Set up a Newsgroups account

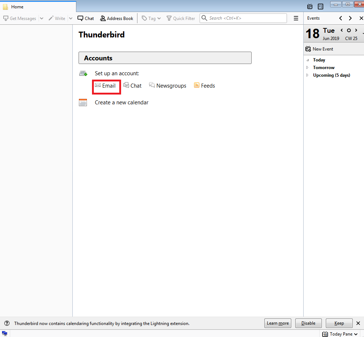168,86
